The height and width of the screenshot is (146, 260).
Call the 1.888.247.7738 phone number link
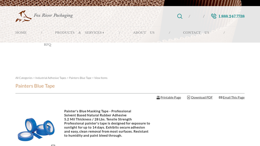[x=231, y=16]
